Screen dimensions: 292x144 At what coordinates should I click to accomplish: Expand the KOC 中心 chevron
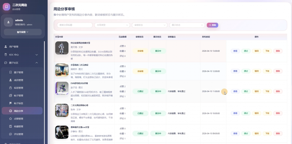[x=37, y=55]
